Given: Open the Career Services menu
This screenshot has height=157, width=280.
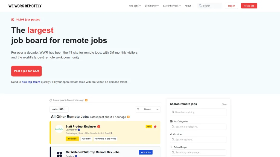Looking at the screenshot, I should tap(172, 6).
